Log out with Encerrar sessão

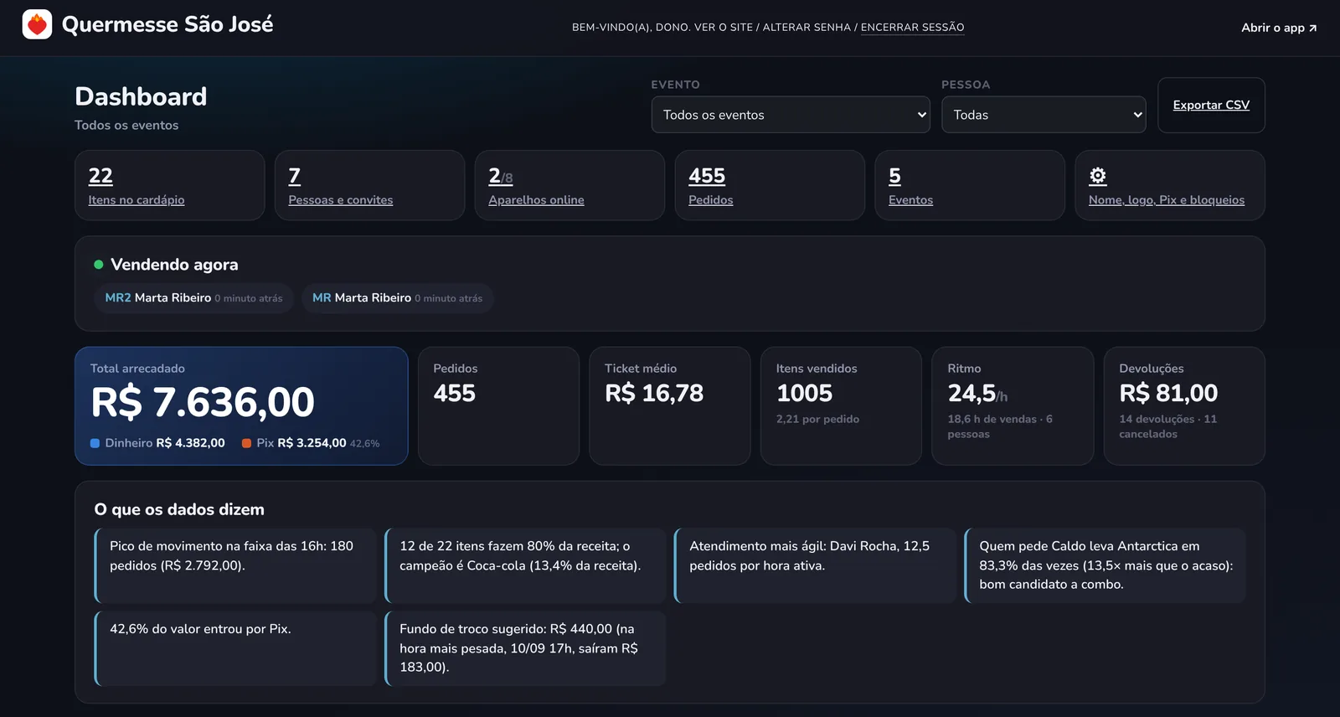coord(912,28)
